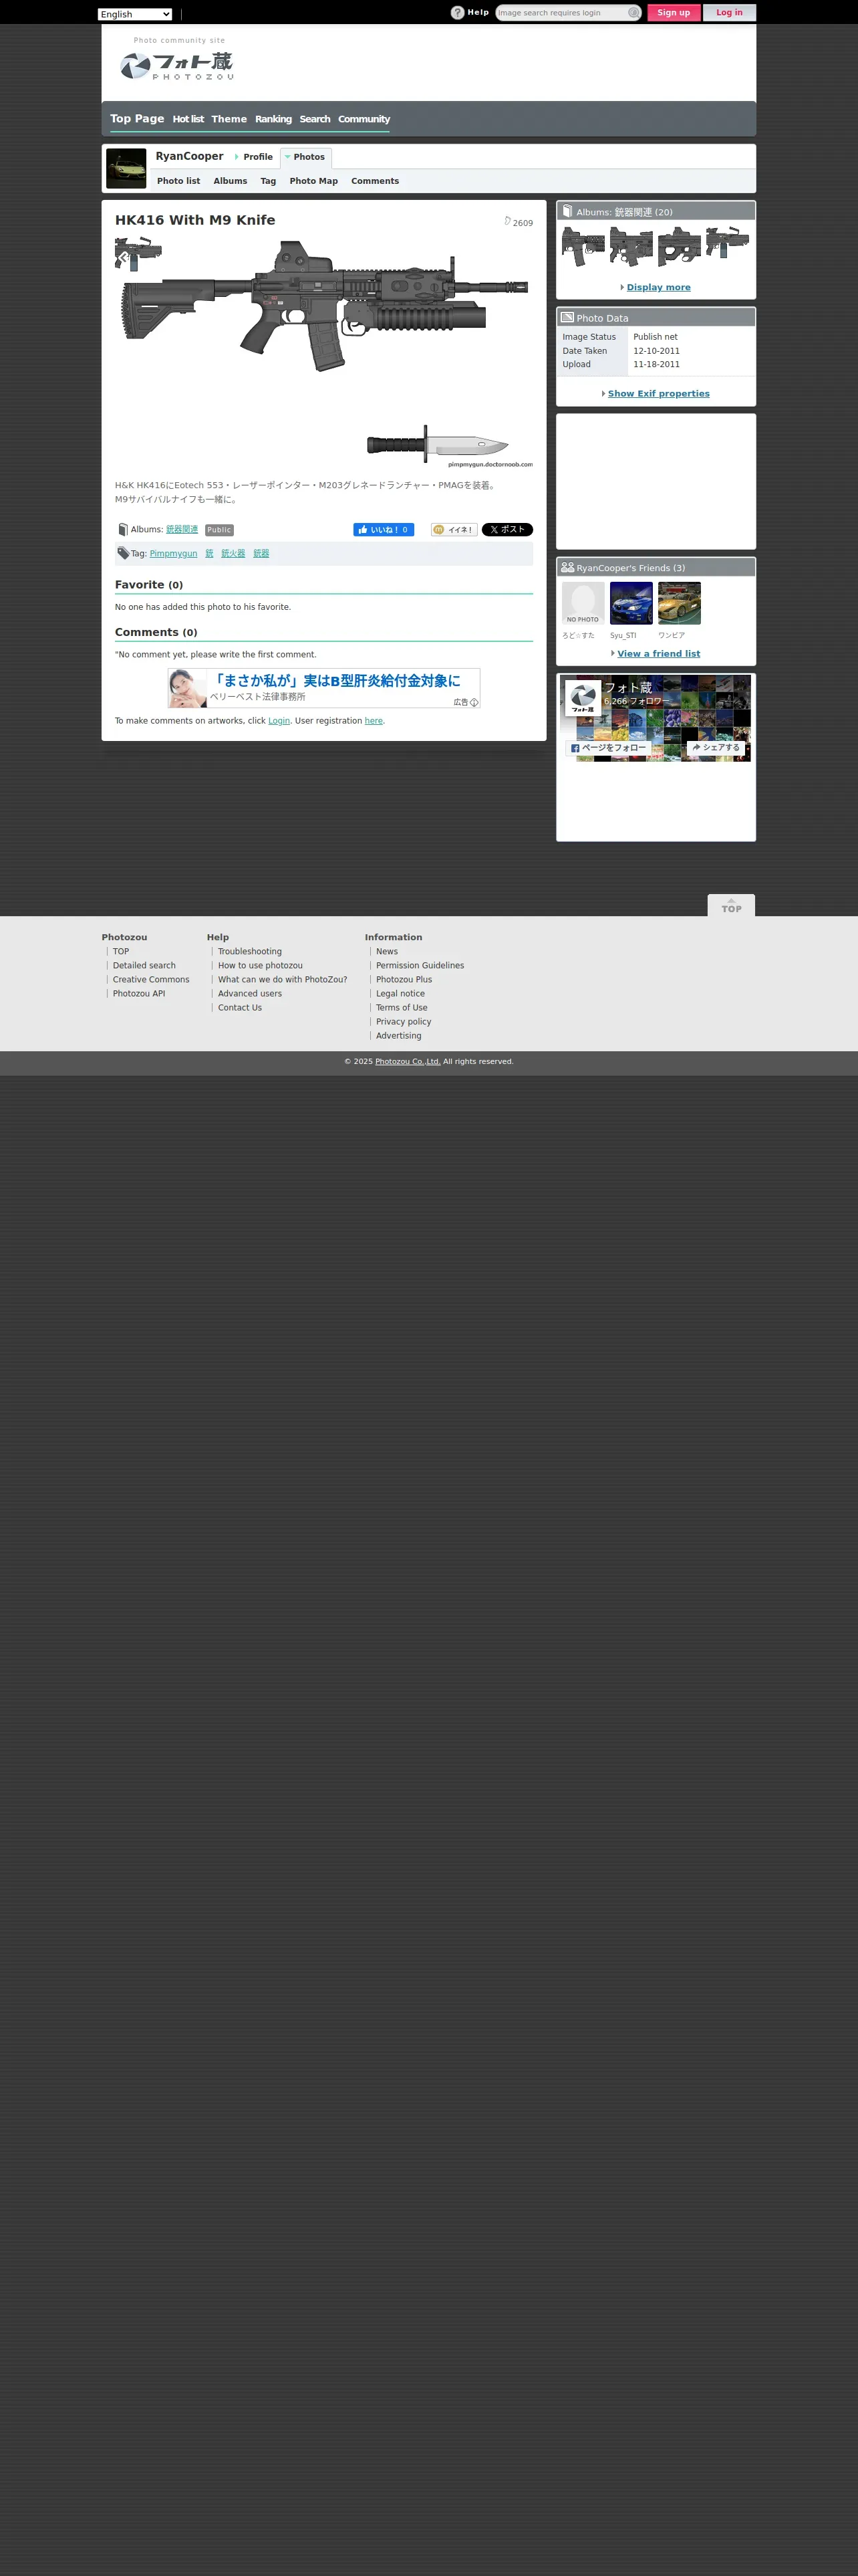Open the RyanCooper user name link
The width and height of the screenshot is (858, 2576).
190,156
